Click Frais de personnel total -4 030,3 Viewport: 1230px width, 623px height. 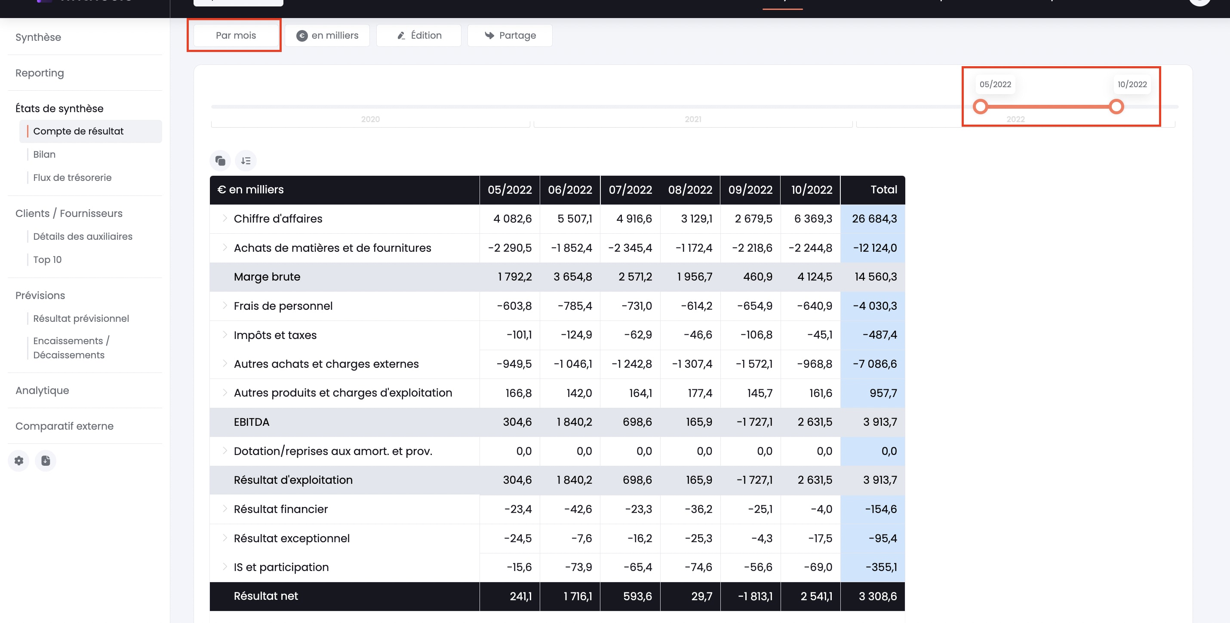(875, 306)
